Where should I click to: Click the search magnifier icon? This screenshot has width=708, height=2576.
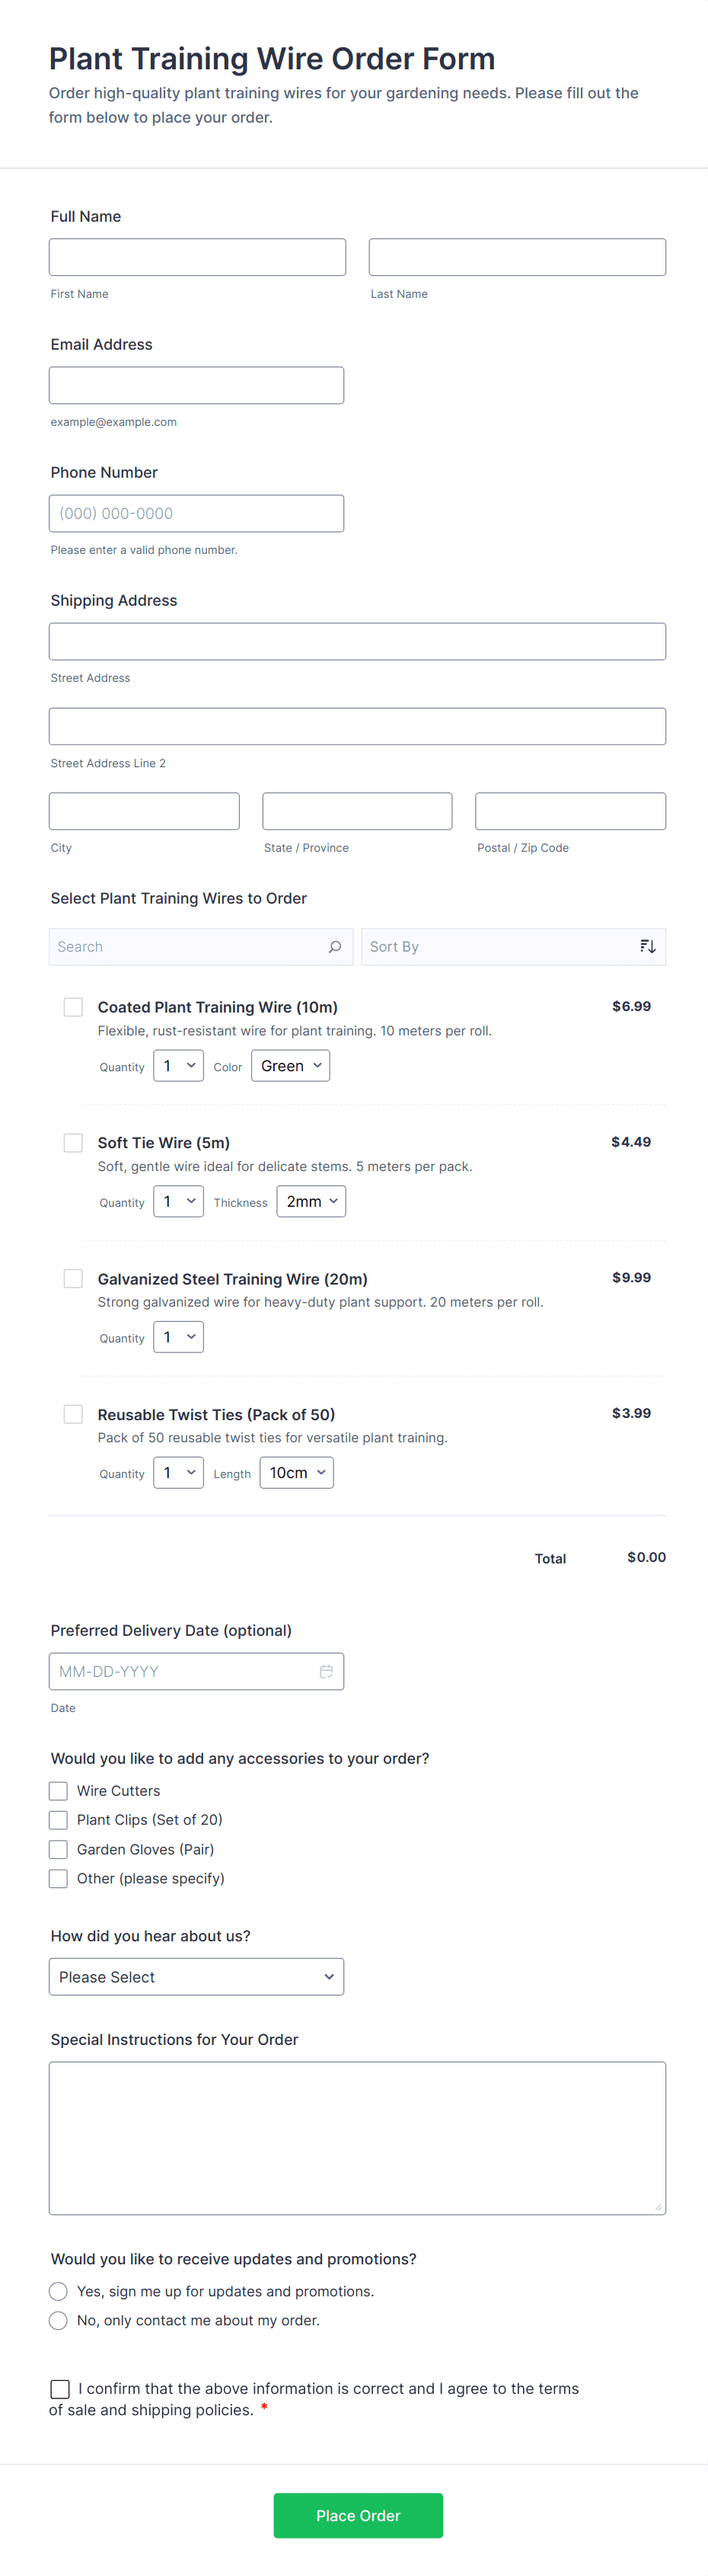[x=334, y=947]
